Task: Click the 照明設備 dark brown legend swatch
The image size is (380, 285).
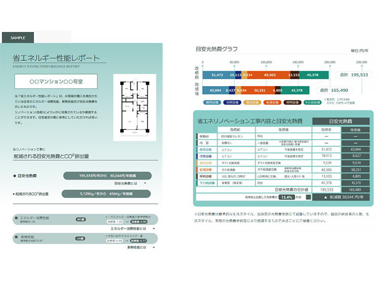Action: pyautogui.click(x=292, y=102)
